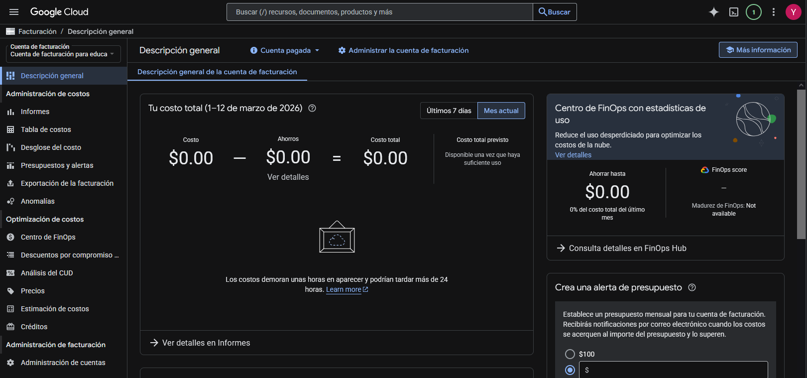Open the three-dot settings menu
Viewport: 807px width, 378px height.
click(x=773, y=12)
